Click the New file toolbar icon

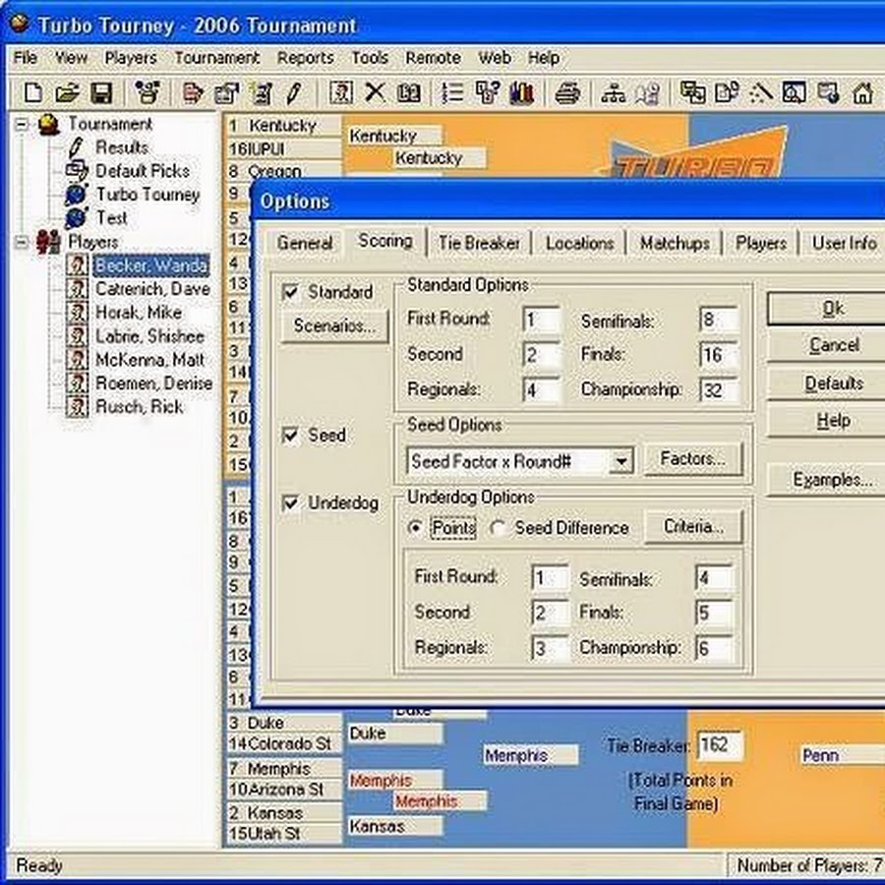(33, 93)
